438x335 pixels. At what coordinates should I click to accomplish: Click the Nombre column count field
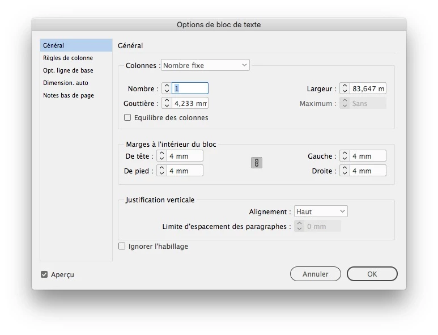click(x=190, y=88)
